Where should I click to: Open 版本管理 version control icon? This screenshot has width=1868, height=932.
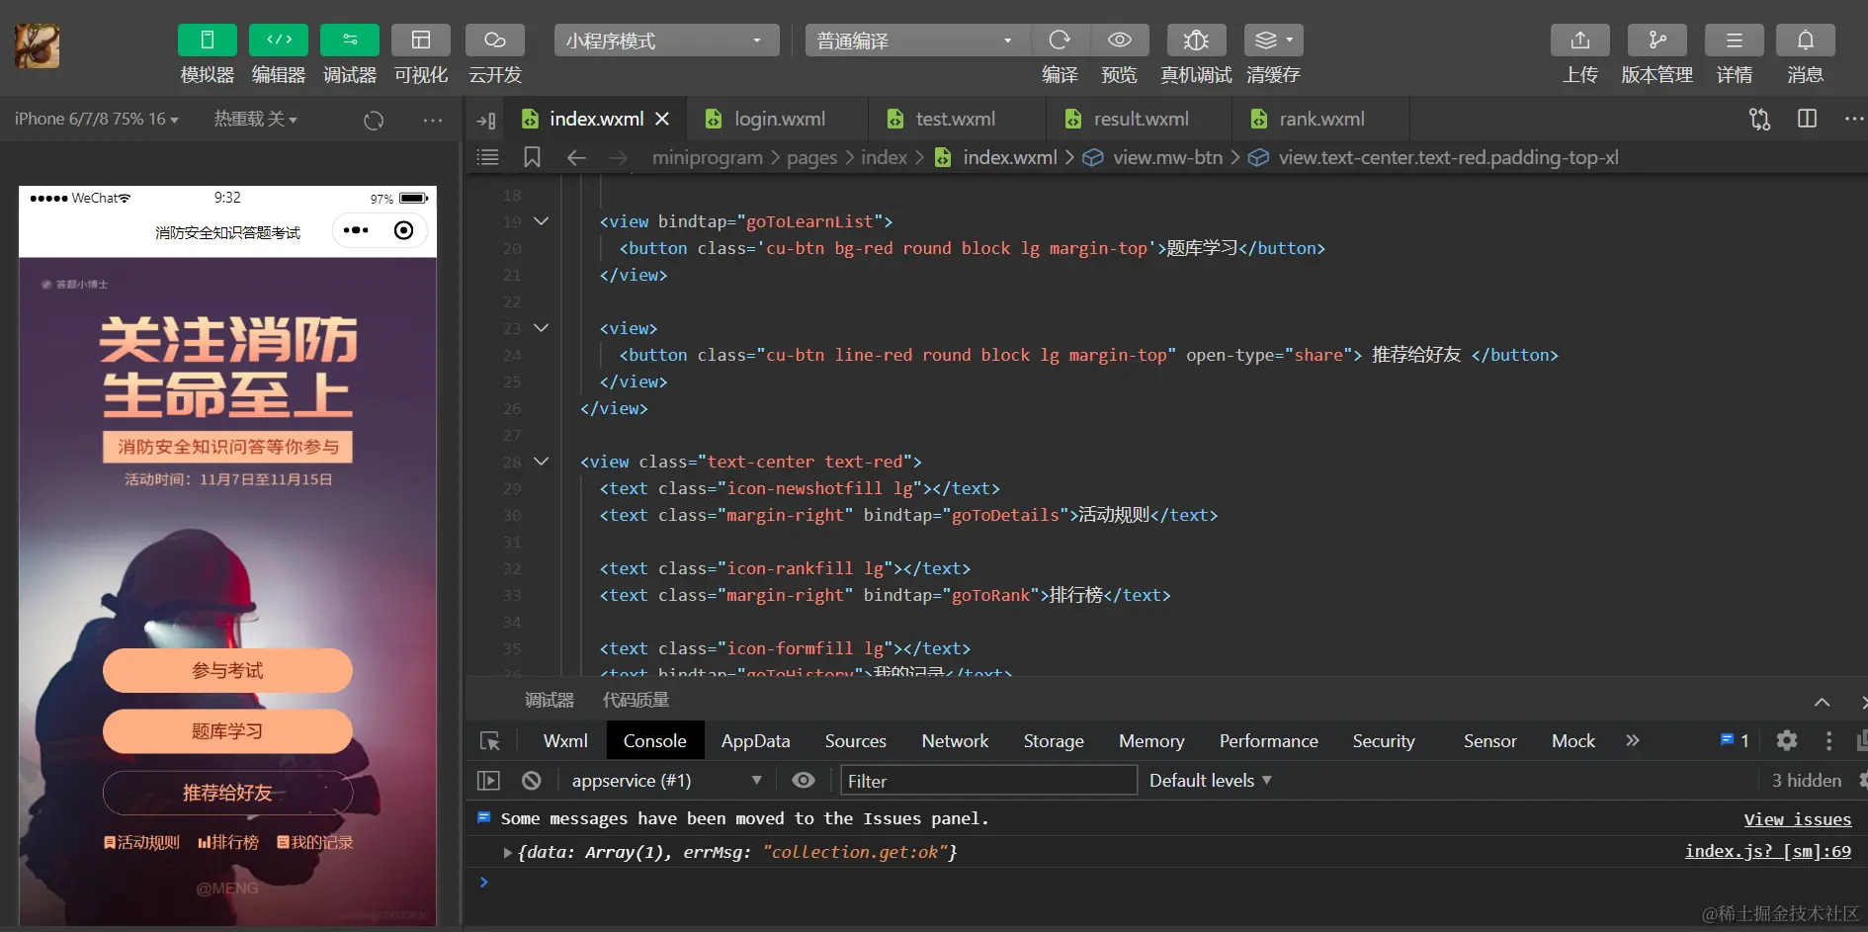(1656, 41)
